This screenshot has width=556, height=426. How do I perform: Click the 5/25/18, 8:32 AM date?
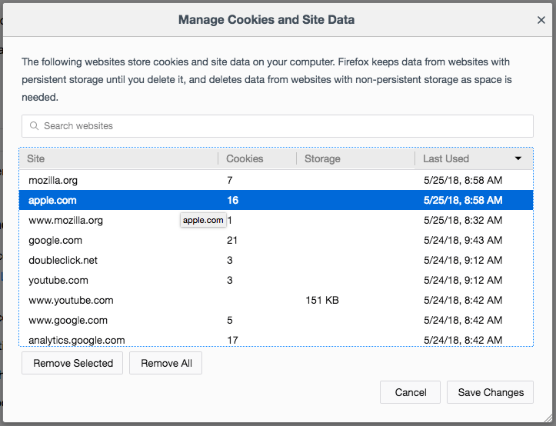tap(463, 220)
